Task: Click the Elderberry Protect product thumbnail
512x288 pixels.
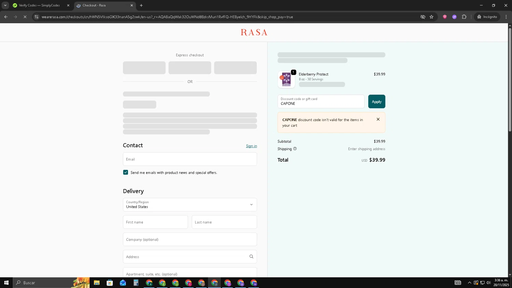Action: 286,80
